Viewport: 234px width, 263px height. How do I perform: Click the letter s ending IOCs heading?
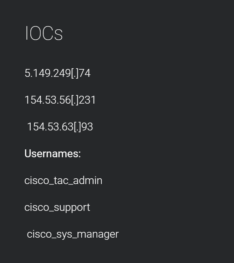point(58,35)
